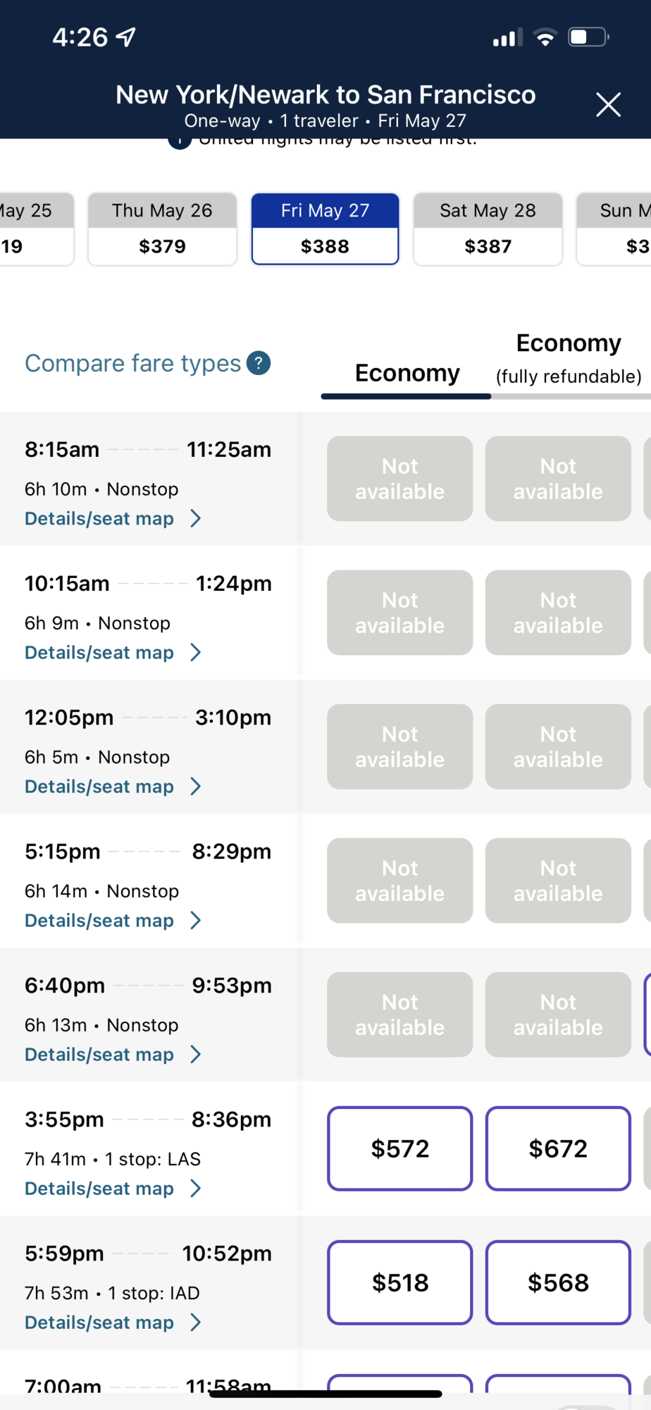Open chevron beside 5:15pm flight seat map
Viewport: 651px width, 1410px height.
point(196,921)
